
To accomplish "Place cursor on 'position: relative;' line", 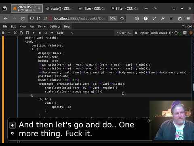I will pyautogui.click(x=47, y=45).
